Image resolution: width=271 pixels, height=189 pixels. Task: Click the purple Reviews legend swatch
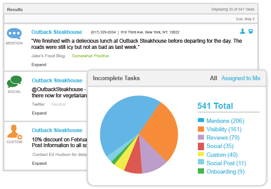tap(201, 137)
